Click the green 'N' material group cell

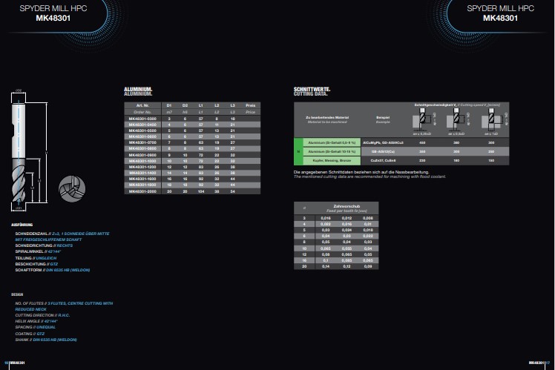point(298,152)
